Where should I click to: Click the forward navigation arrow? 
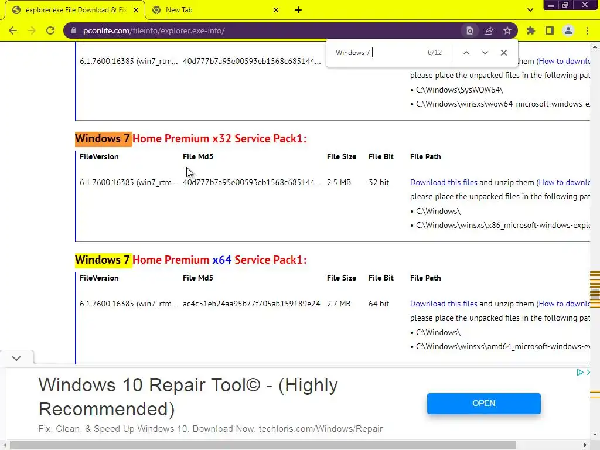(x=32, y=30)
